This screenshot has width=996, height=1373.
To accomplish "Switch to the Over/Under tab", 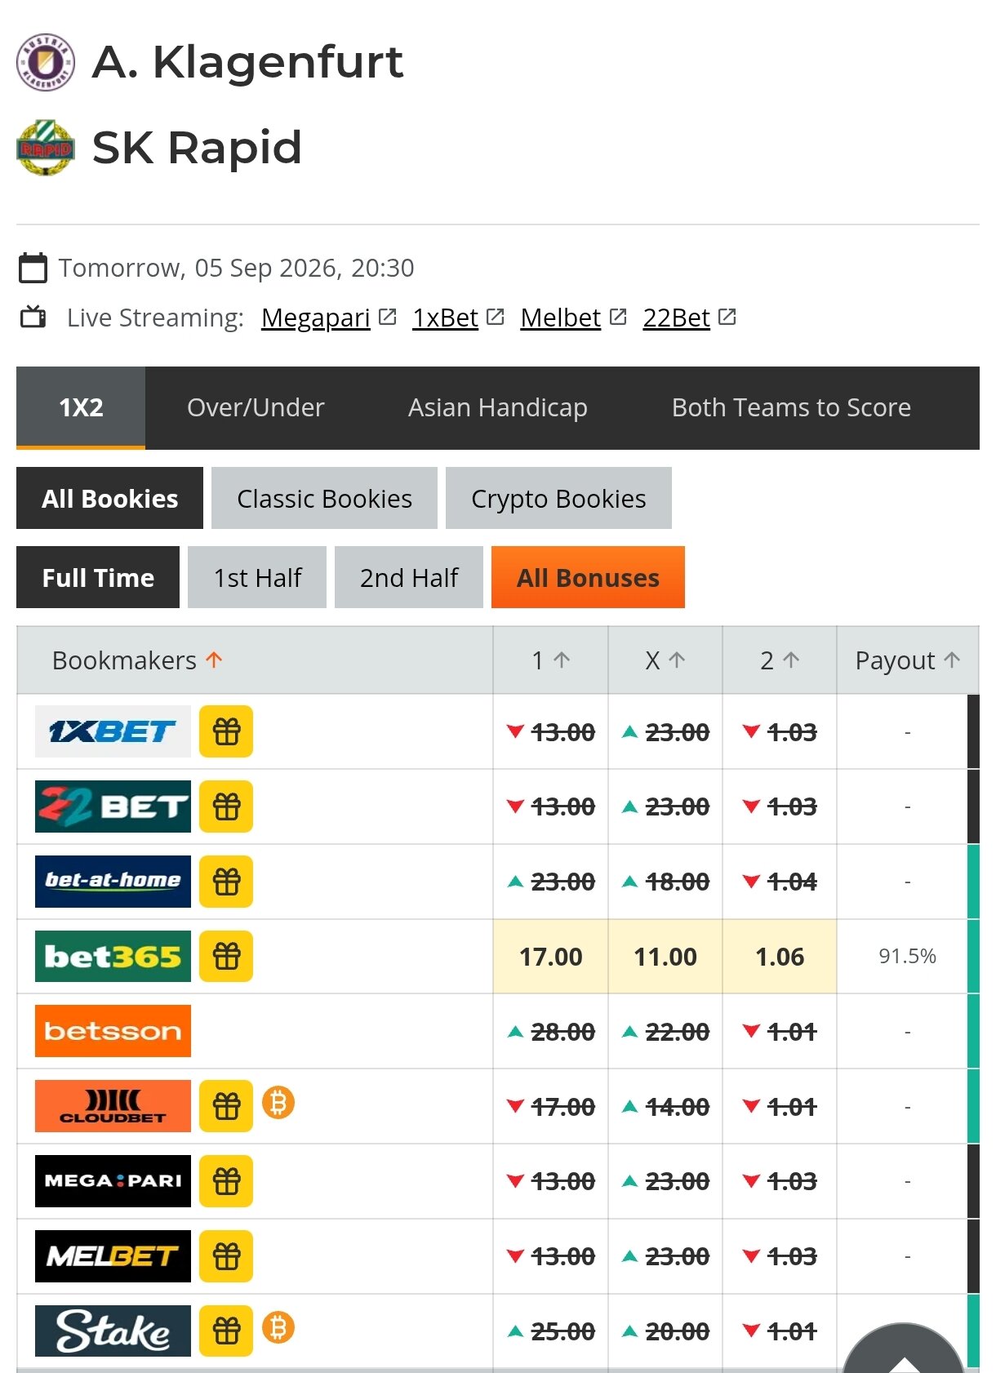I will pyautogui.click(x=256, y=407).
